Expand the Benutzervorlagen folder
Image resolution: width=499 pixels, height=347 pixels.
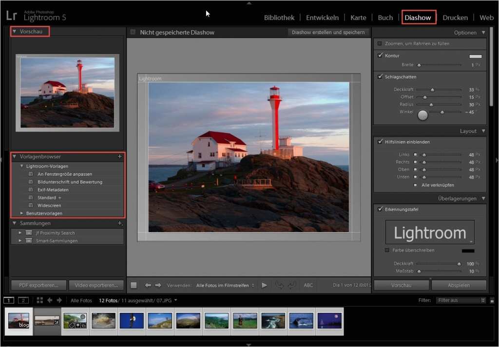(21, 213)
